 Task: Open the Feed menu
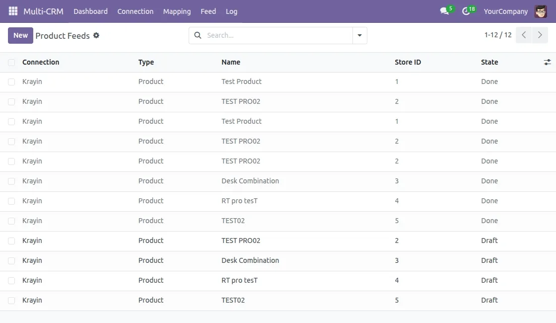point(208,11)
